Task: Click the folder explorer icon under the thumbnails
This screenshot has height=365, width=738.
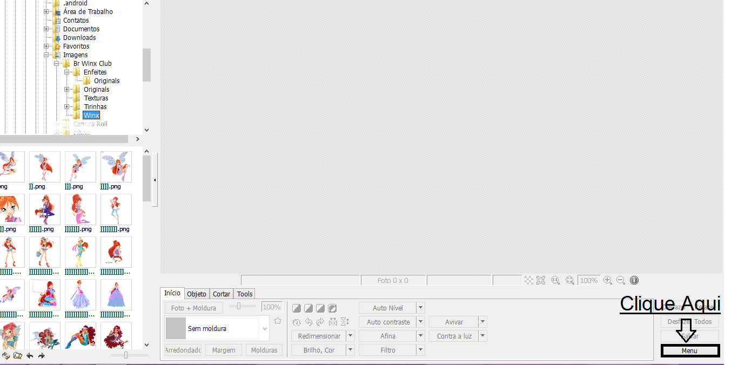Action: pyautogui.click(x=18, y=356)
